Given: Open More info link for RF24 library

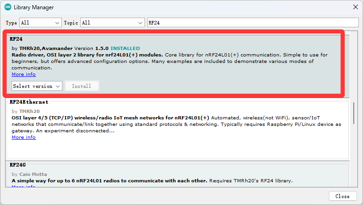Looking at the screenshot, I should coord(24,74).
